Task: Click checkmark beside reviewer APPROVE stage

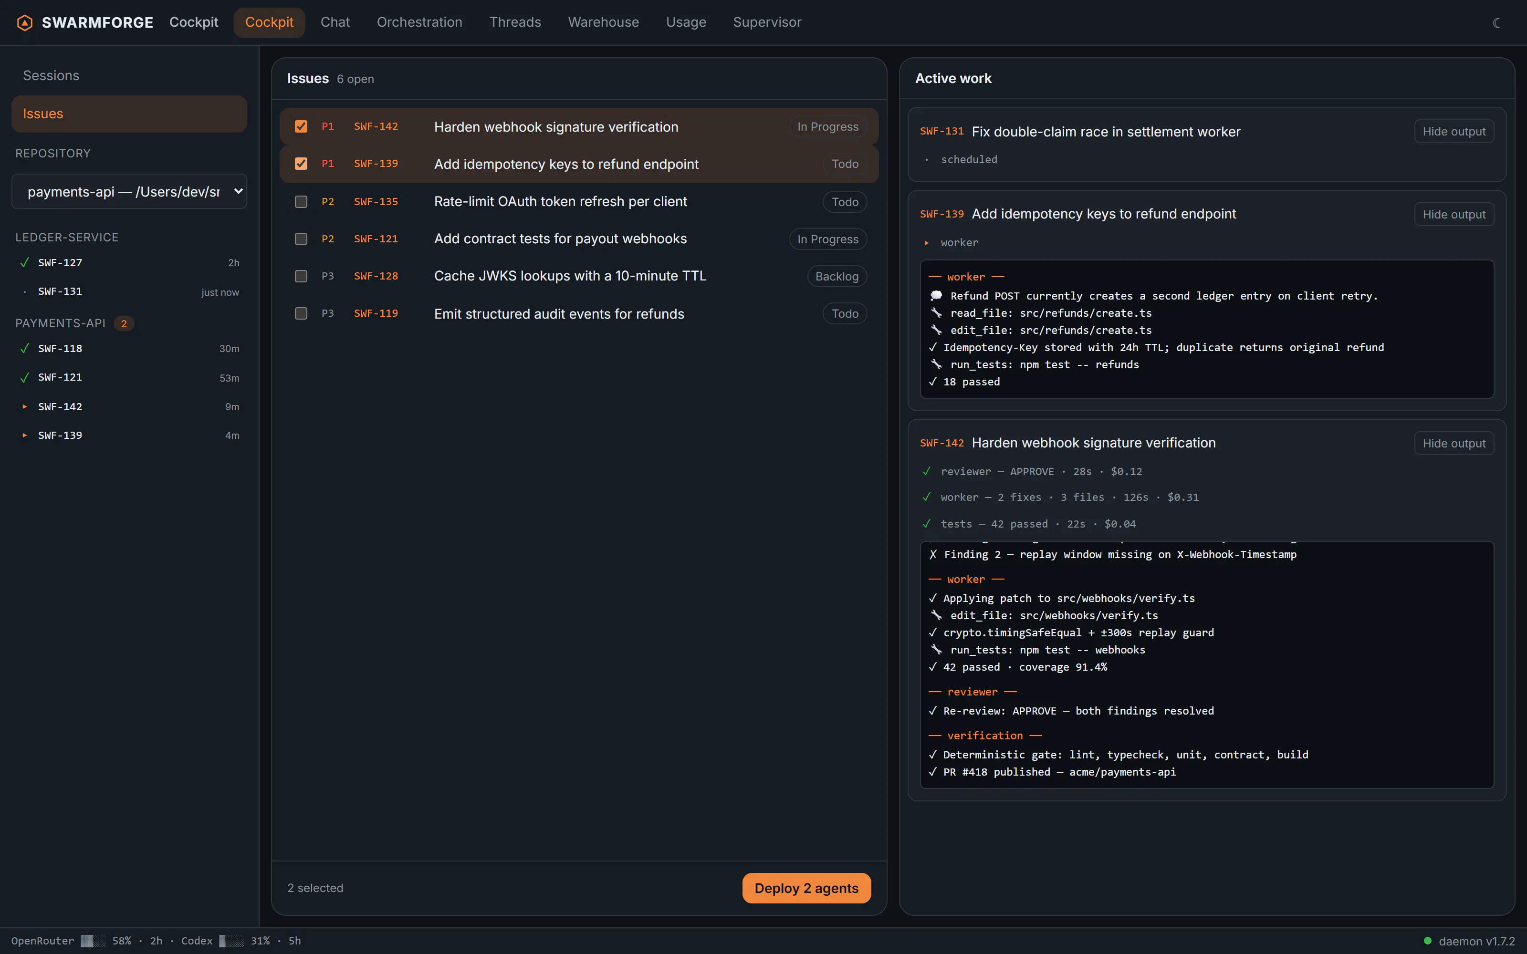Action: coord(926,471)
